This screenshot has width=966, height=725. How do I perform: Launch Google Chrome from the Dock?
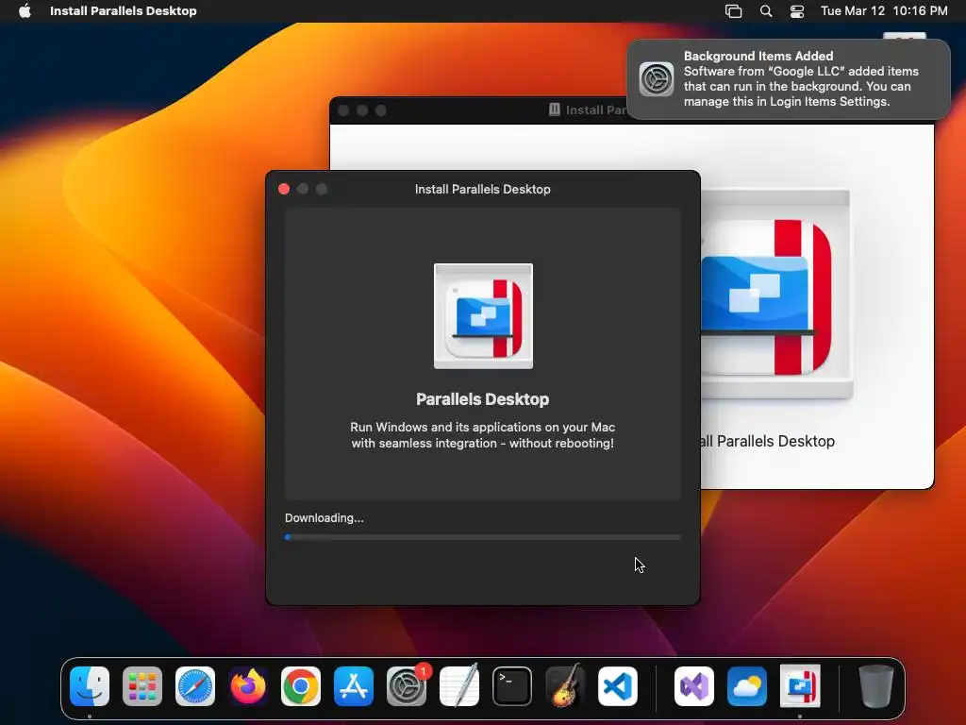pyautogui.click(x=301, y=686)
